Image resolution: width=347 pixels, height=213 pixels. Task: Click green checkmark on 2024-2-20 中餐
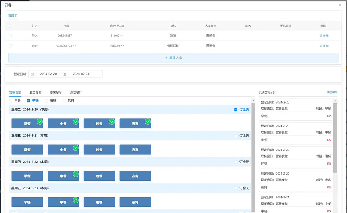[x=76, y=122]
